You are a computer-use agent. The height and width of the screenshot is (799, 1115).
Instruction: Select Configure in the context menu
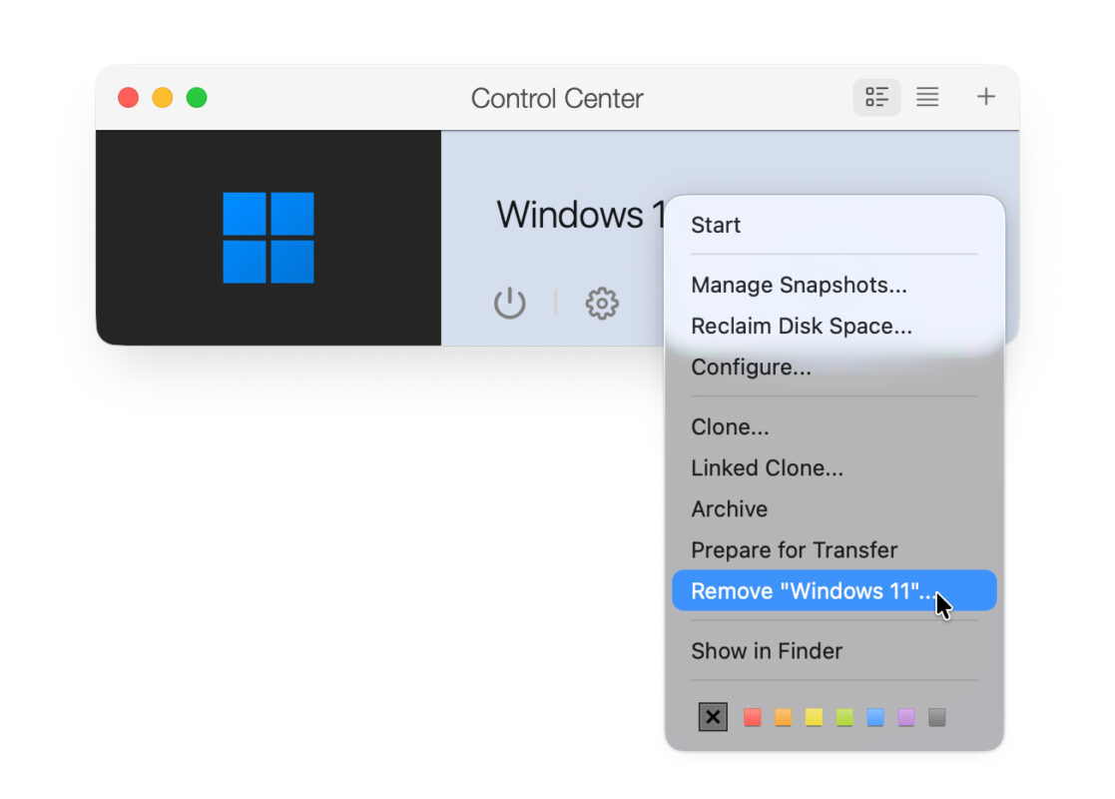(751, 368)
